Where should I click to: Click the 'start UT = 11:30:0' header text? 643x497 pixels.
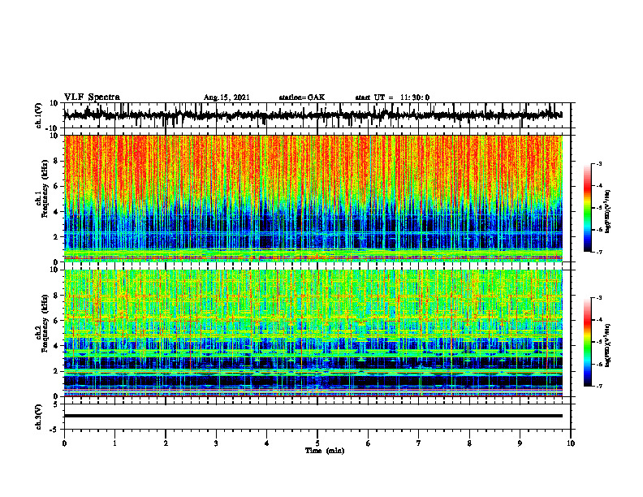pyautogui.click(x=392, y=97)
